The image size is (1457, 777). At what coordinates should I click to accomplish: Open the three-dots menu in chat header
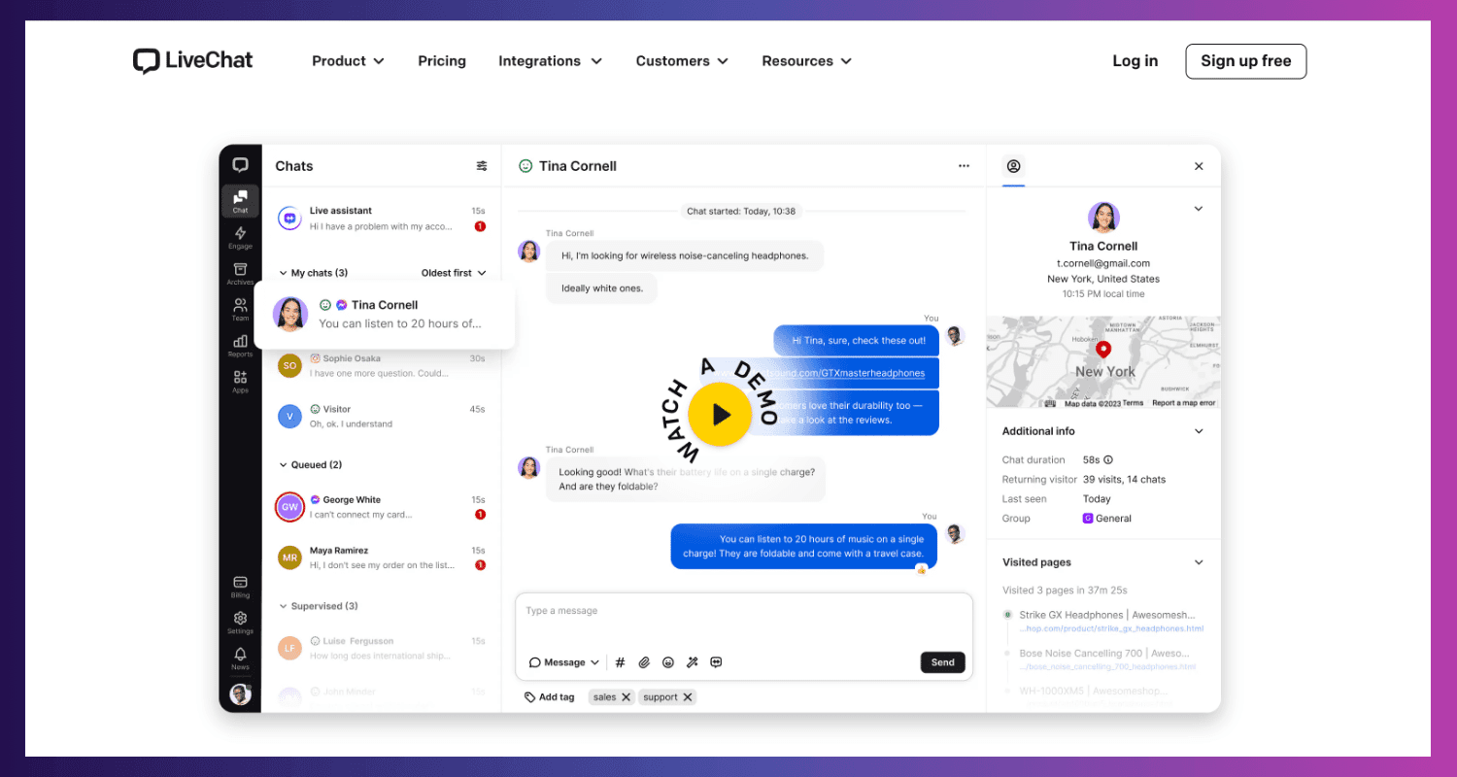pyautogui.click(x=964, y=166)
